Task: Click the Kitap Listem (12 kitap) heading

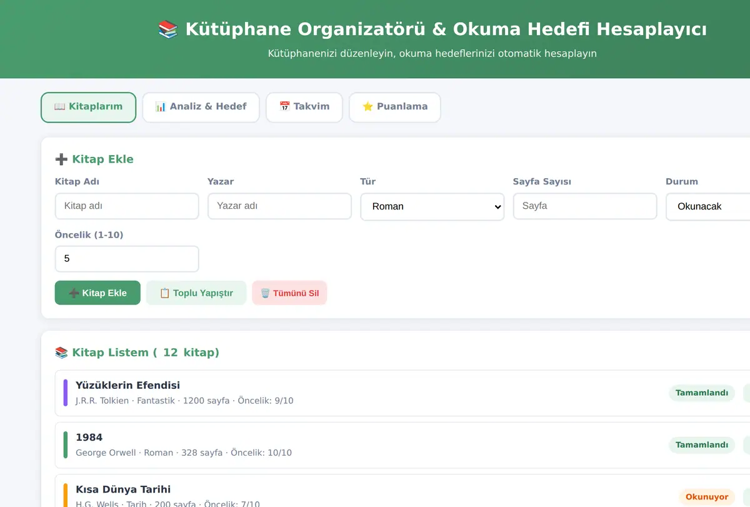Action: (137, 353)
